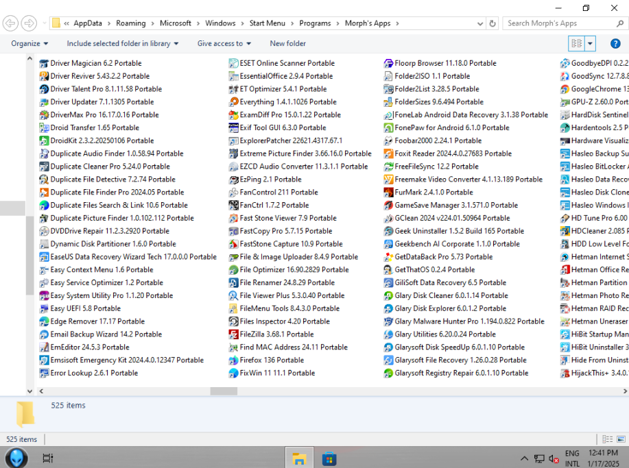The width and height of the screenshot is (629, 468).
Task: Click the Foxit Reader 2024.4.0.27683 icon
Action: point(388,153)
